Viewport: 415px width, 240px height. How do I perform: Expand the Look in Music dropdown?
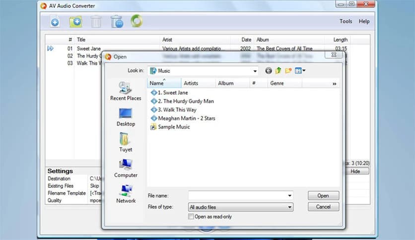[x=255, y=71]
